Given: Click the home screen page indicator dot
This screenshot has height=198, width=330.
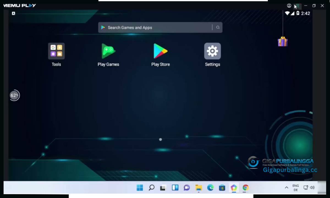Looking at the screenshot, I should pyautogui.click(x=161, y=139).
